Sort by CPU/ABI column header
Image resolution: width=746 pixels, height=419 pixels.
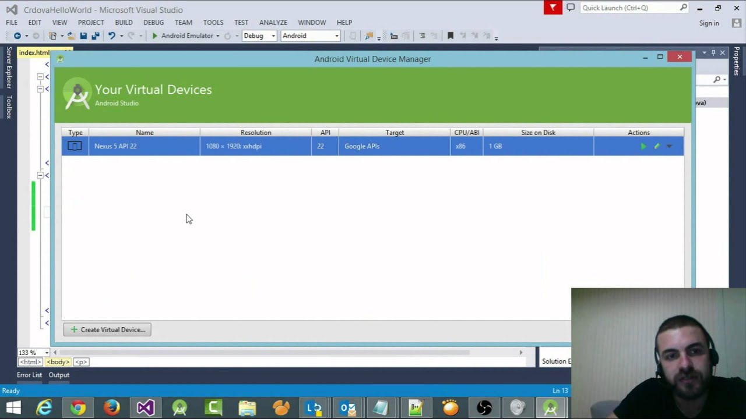tap(467, 133)
